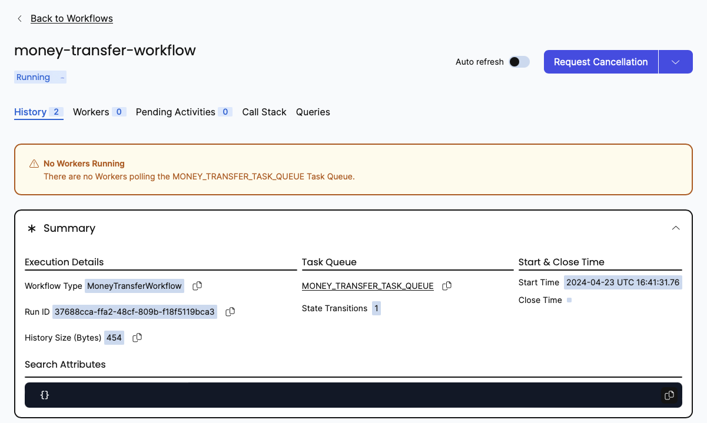This screenshot has width=707, height=423.
Task: Copy the Run ID to clipboard
Action: point(230,312)
